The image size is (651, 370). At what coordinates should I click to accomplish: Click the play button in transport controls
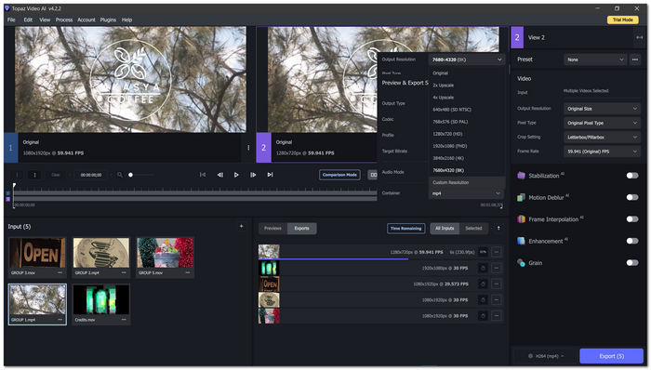point(236,175)
